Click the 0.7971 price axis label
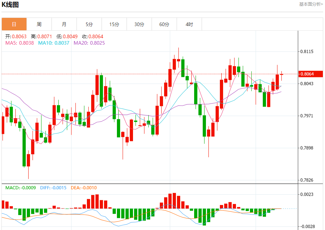The width and height of the screenshot is (325, 230). tap(307, 116)
